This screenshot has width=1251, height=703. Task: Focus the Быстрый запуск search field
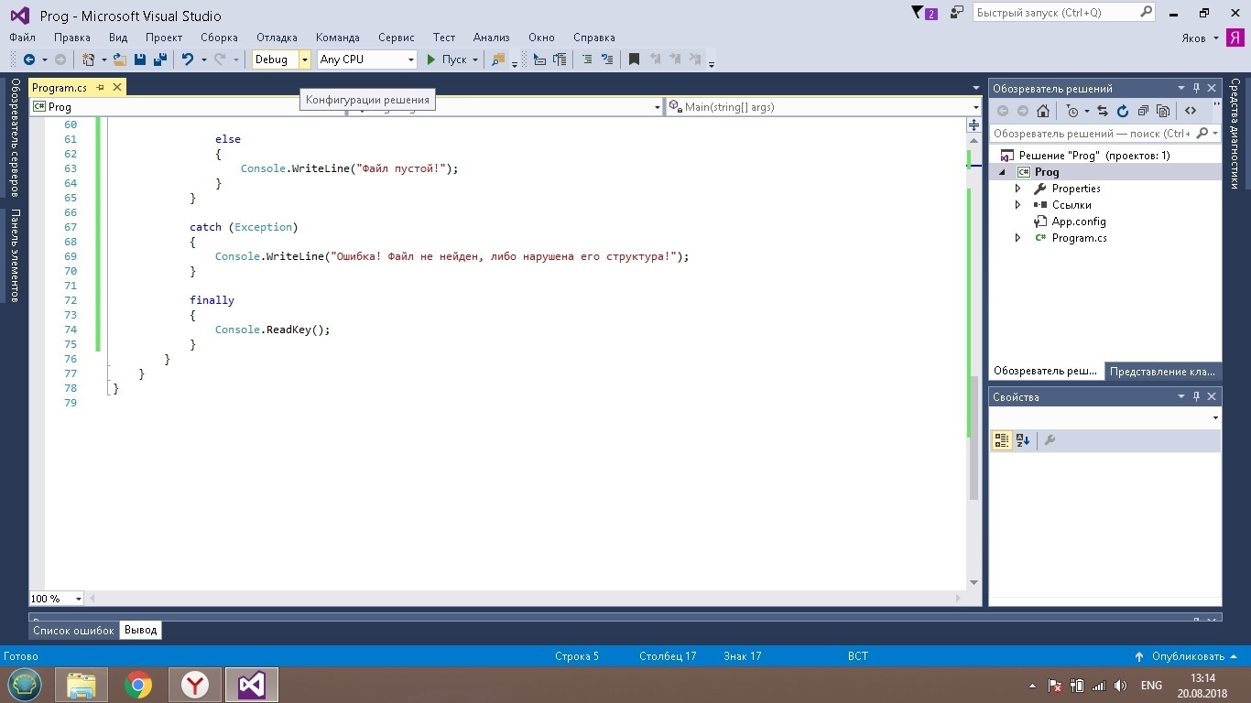click(x=1063, y=13)
